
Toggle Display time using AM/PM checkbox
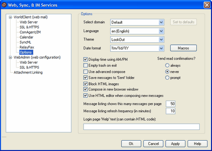tap(86, 60)
